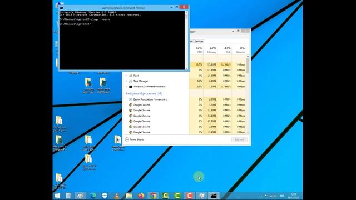Image resolution: width=356 pixels, height=200 pixels.
Task: Open the Command Prompt window system menu icon
Action: click(61, 8)
